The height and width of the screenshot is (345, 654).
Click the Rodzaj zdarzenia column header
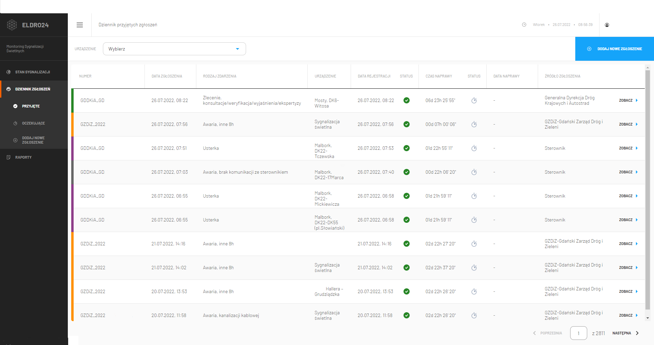pos(219,76)
